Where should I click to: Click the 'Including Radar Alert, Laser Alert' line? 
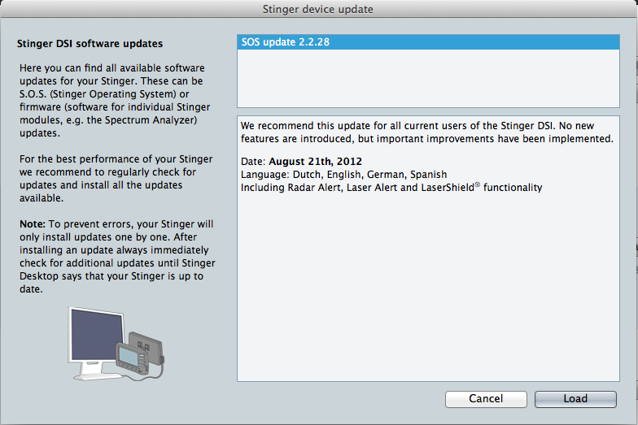click(x=391, y=187)
